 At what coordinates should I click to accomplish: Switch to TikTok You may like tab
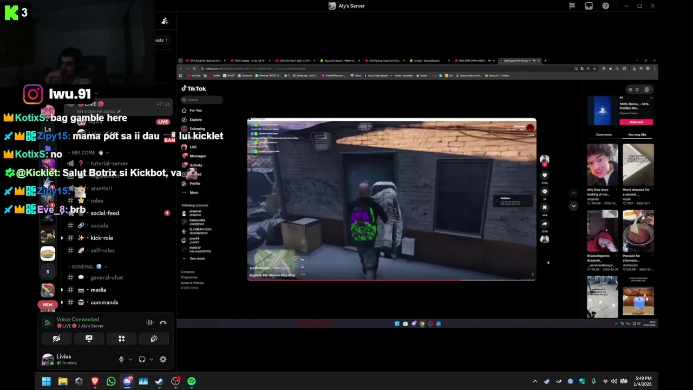(x=637, y=134)
